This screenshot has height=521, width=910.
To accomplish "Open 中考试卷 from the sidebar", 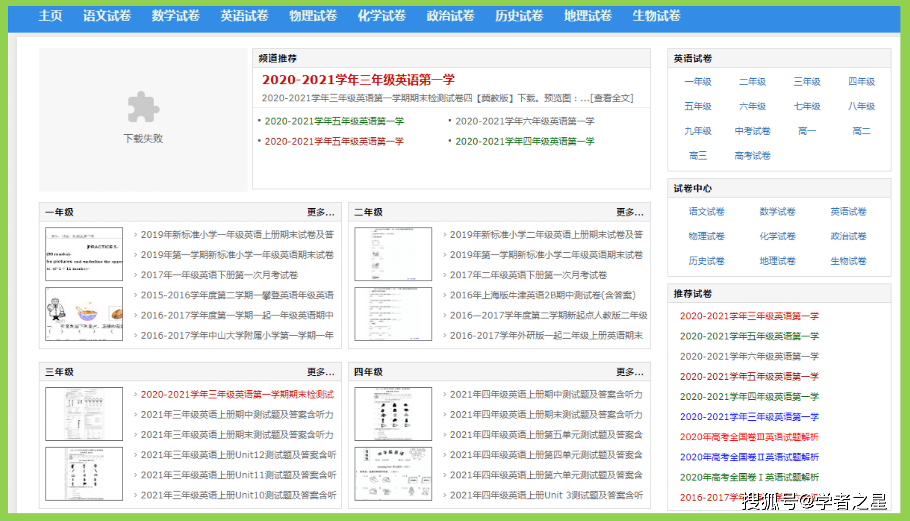I will [752, 130].
